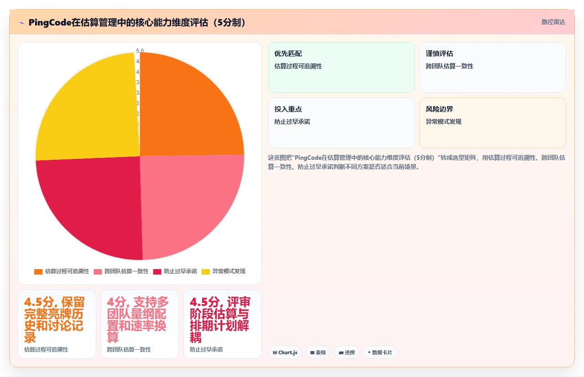This screenshot has width=584, height=377.
Task: Select the 优先匹配 card
Action: [x=341, y=67]
